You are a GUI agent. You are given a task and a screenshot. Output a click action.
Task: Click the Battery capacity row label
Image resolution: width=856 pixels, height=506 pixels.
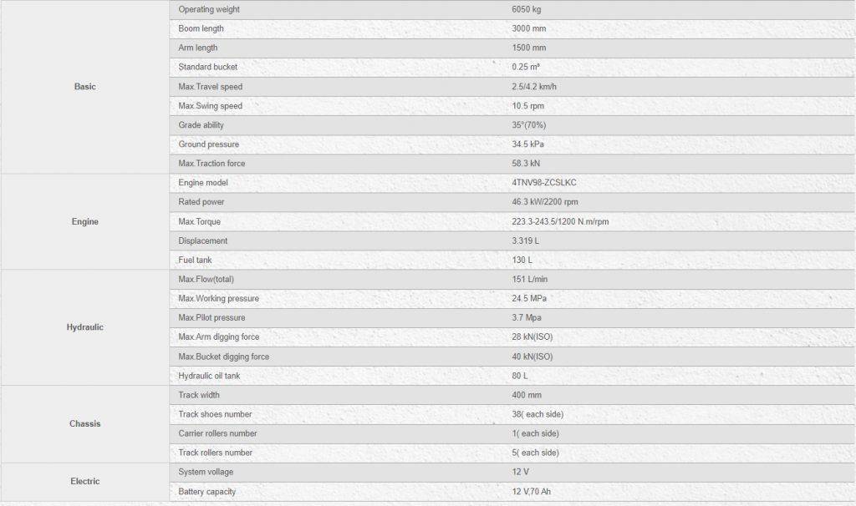click(207, 491)
